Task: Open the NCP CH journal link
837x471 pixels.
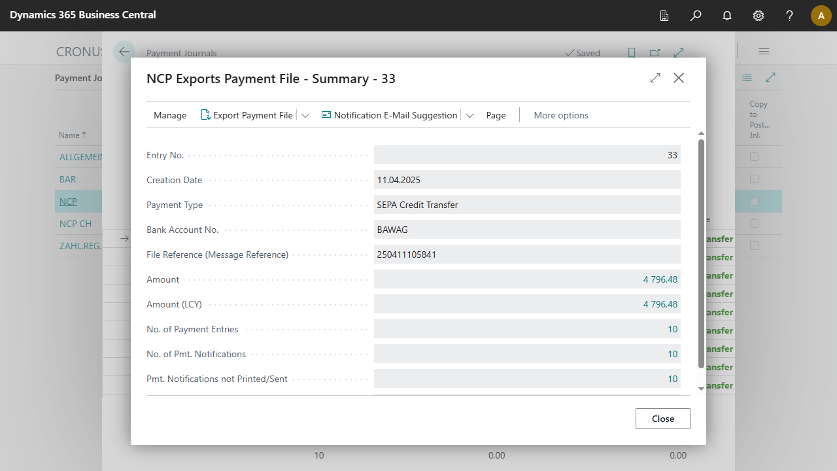Action: click(75, 224)
